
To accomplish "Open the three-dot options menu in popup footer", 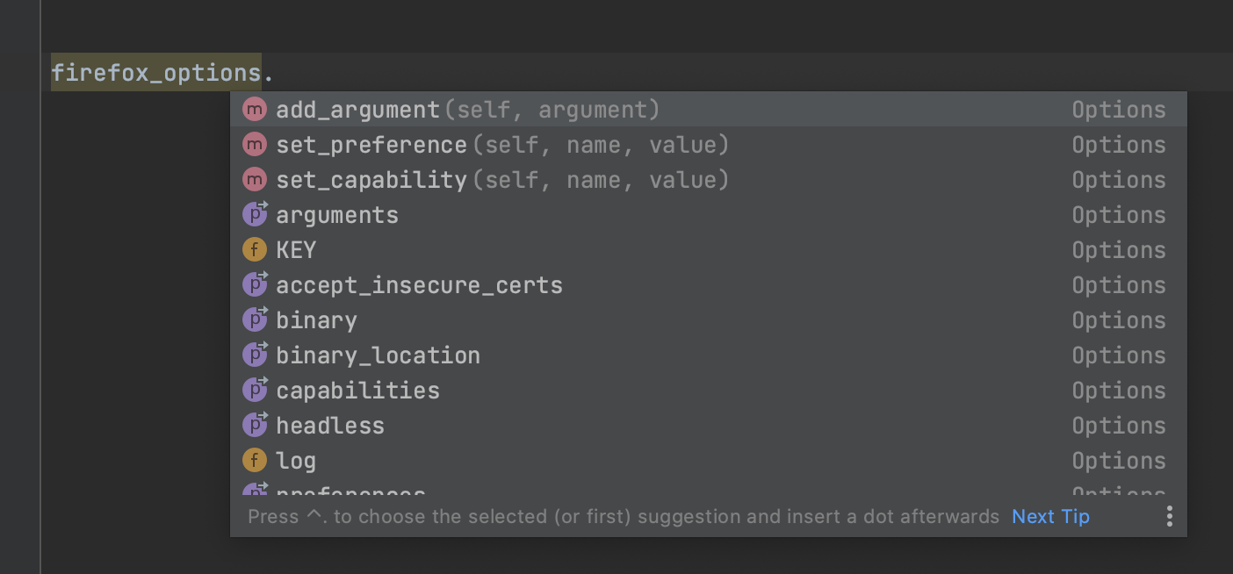I will click(x=1169, y=516).
